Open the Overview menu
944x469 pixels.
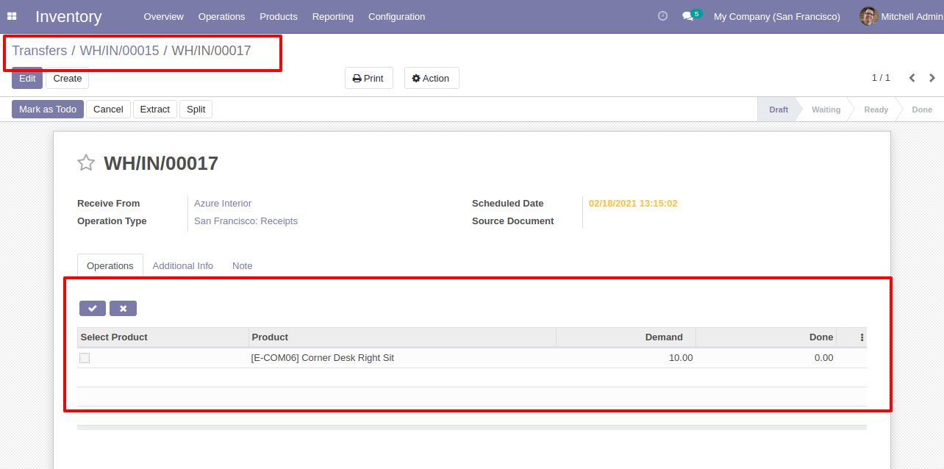click(x=164, y=16)
